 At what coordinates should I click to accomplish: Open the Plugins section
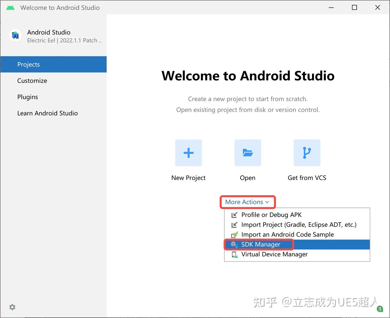(x=28, y=97)
